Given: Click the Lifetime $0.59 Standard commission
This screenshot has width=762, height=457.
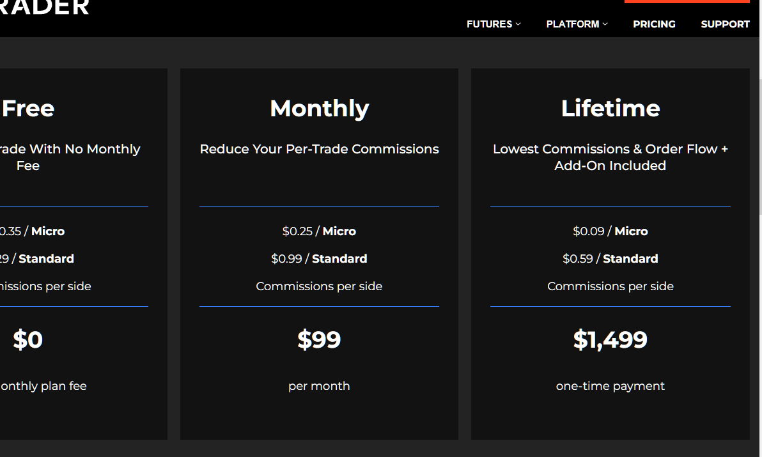Looking at the screenshot, I should tap(610, 258).
